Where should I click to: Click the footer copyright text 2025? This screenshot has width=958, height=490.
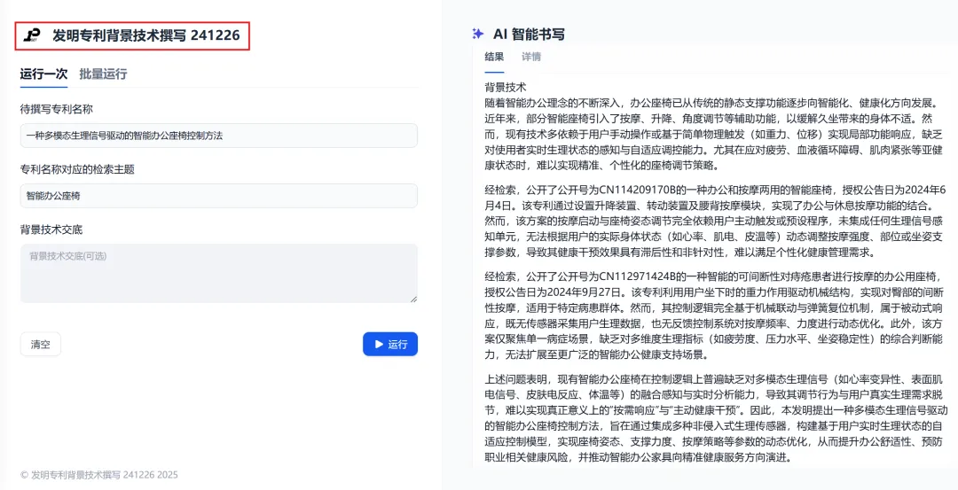tap(99, 475)
